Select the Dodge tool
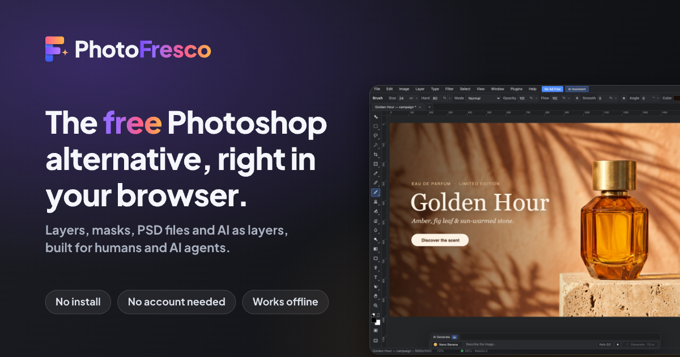Viewport: 680px width, 357px height. coord(376,239)
